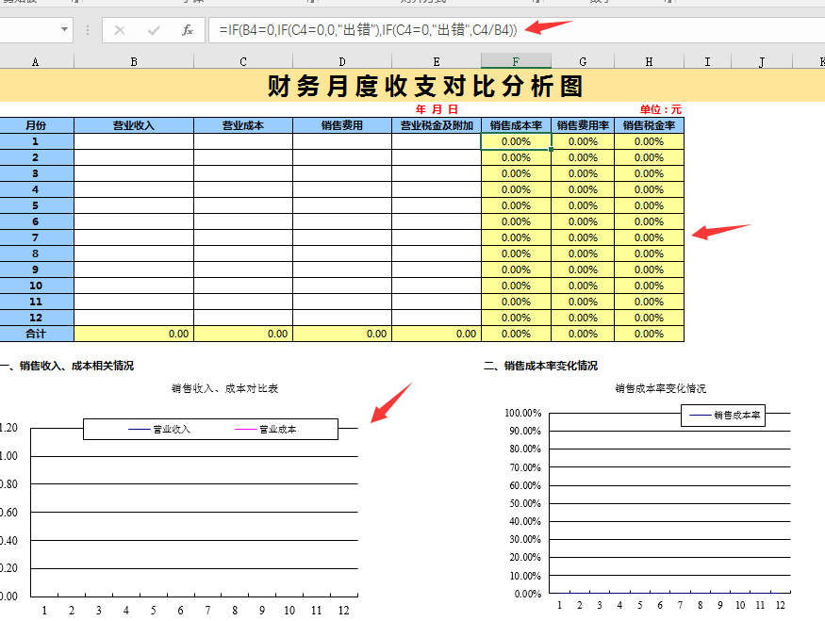825x621 pixels.
Task: Select the 销售税金率 header cell
Action: tap(650, 125)
